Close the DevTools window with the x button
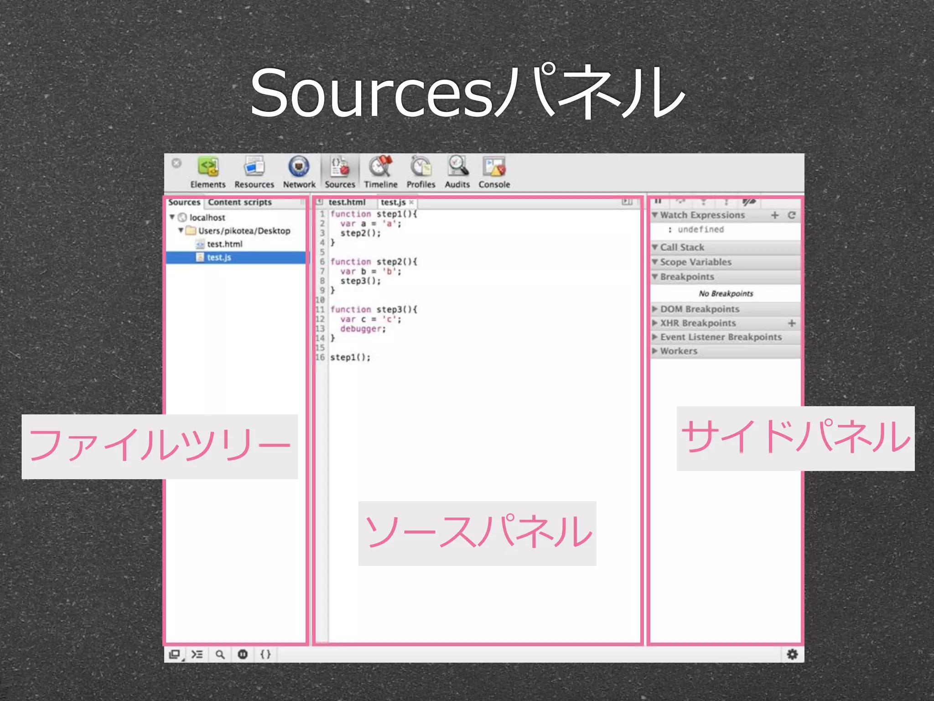 pyautogui.click(x=176, y=163)
